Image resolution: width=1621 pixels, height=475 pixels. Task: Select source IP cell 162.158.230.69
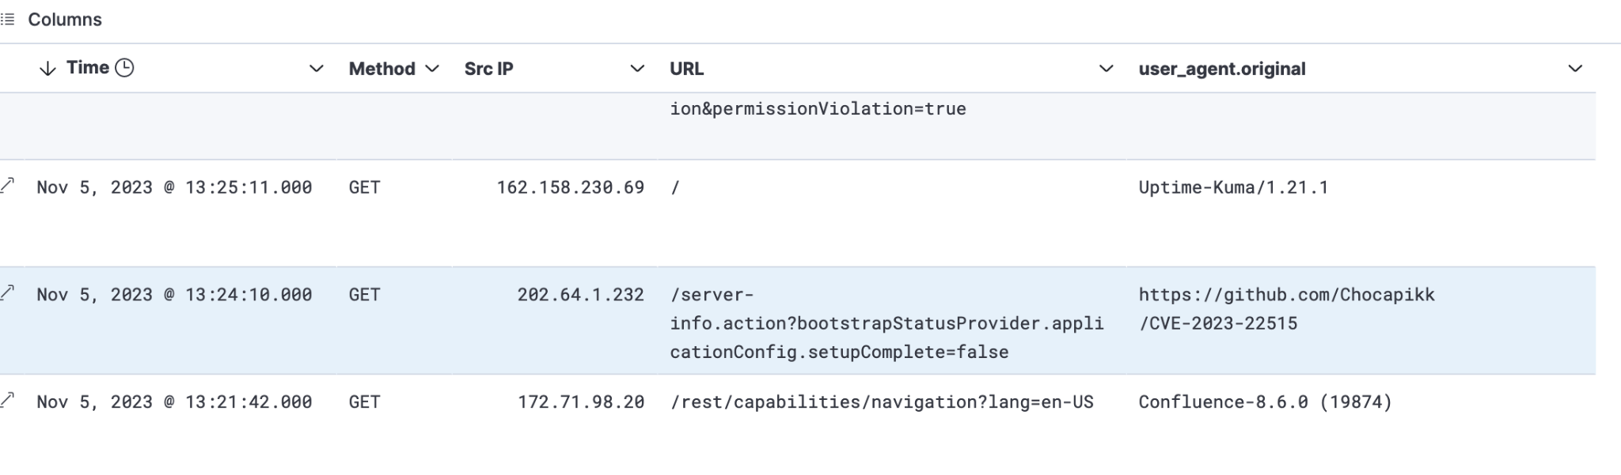pos(570,187)
